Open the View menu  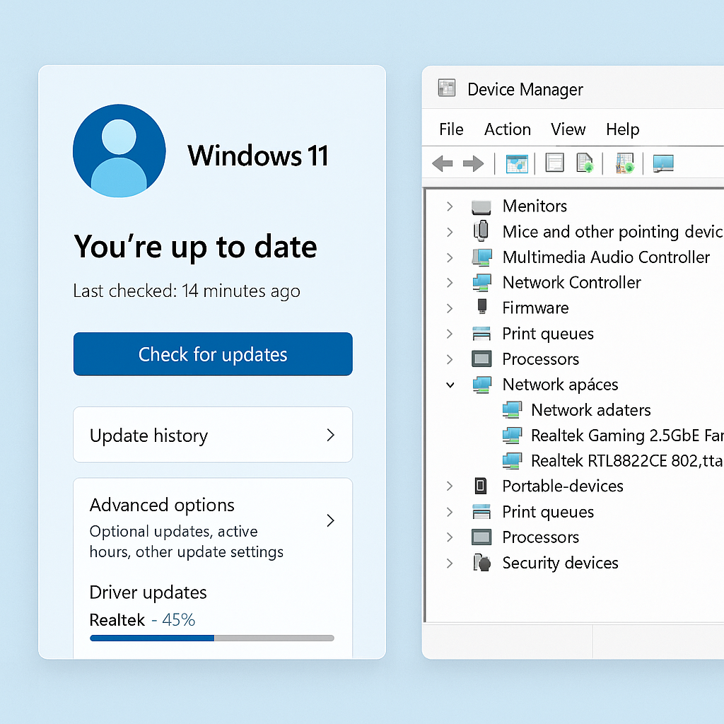tap(568, 129)
